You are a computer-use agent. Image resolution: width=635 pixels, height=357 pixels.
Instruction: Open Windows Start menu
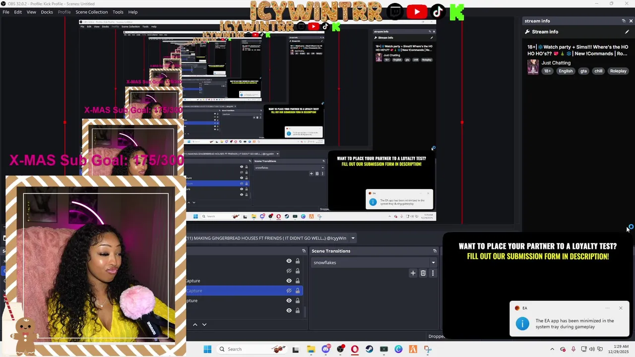click(x=207, y=349)
